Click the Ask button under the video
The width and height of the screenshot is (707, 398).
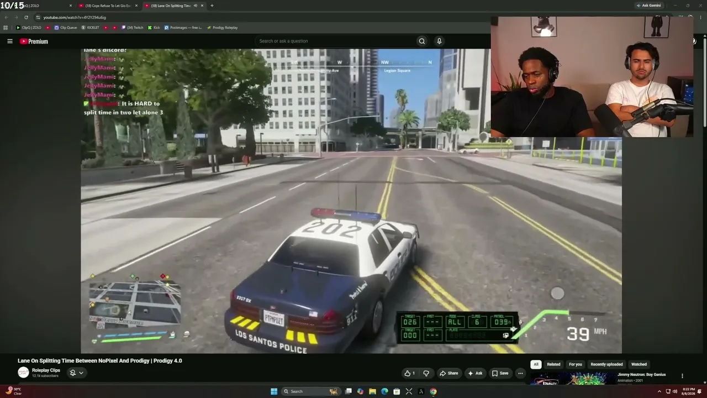click(x=475, y=373)
